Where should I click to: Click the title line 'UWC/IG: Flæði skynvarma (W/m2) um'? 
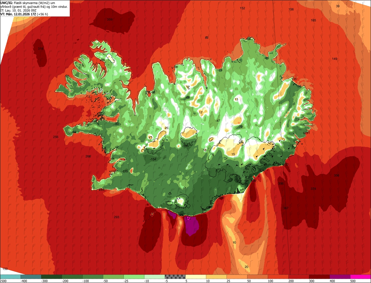pyautogui.click(x=28, y=3)
